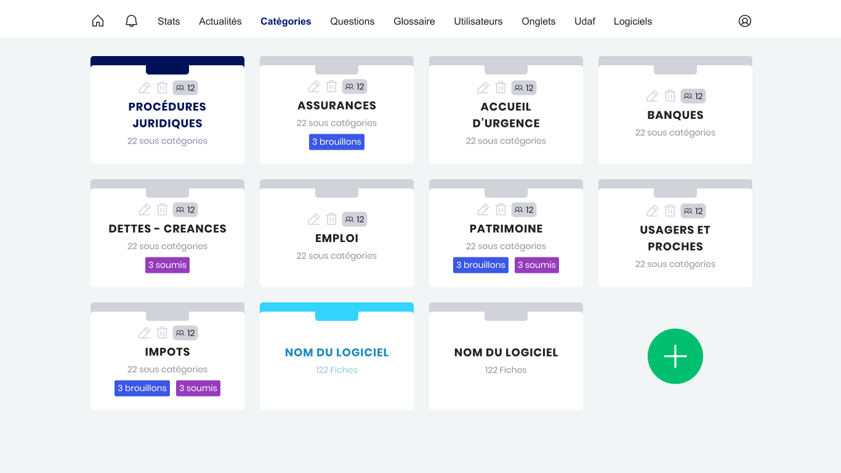Open notifications bell icon
This screenshot has width=841, height=473.
131,21
